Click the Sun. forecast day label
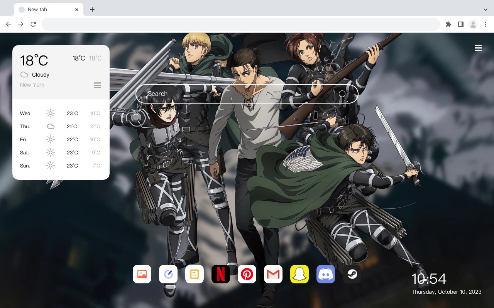Viewport: 494px width, 308px height. (25, 166)
